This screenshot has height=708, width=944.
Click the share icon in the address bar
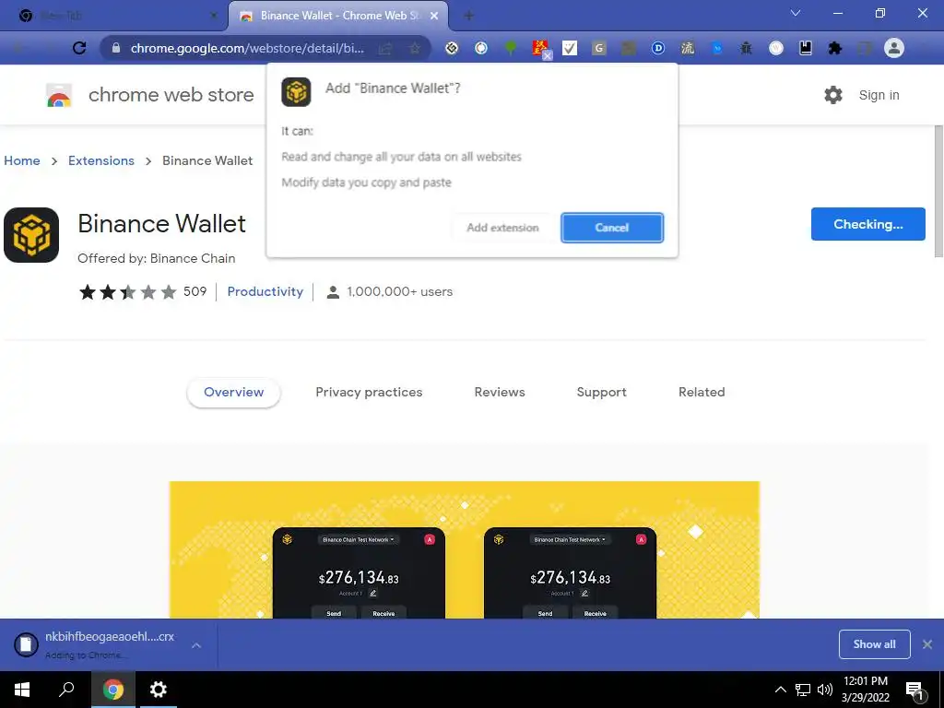click(x=385, y=48)
